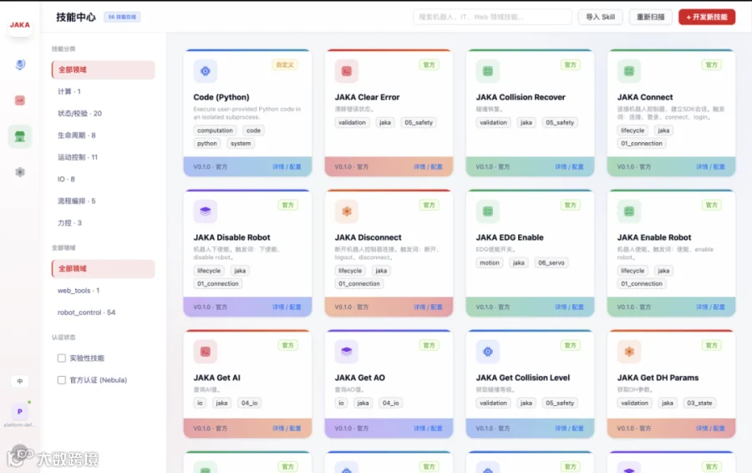Click the JAKA Get Collision Level card icon

coord(488,352)
